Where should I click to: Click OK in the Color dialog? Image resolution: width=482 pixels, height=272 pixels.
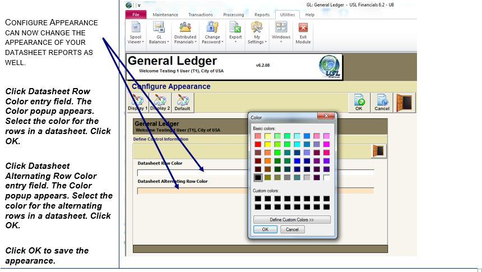(265, 229)
